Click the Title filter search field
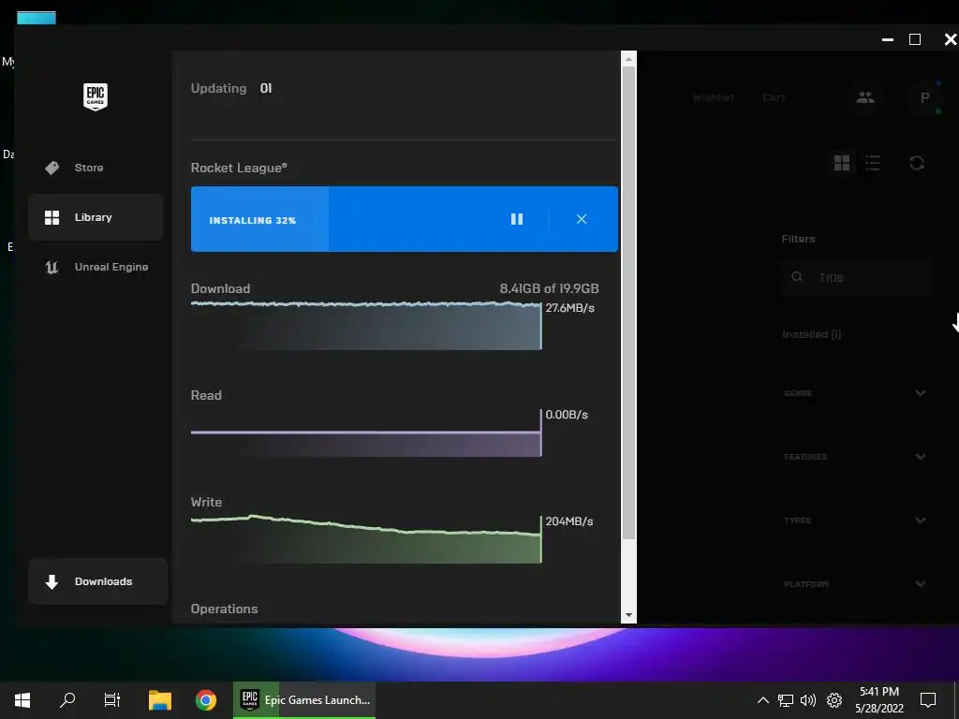 click(x=856, y=277)
